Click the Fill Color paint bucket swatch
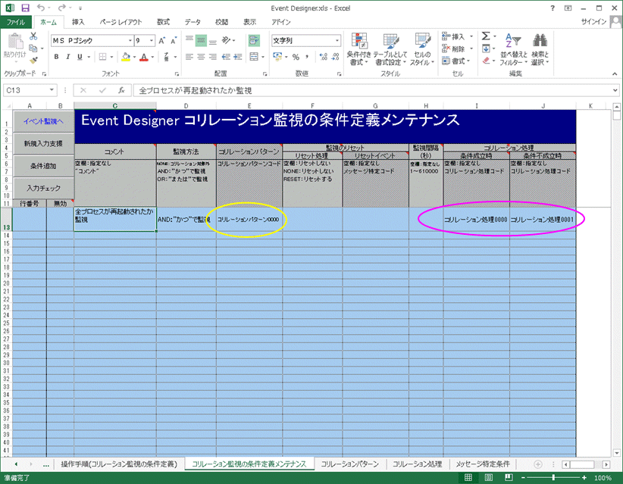 pos(126,57)
